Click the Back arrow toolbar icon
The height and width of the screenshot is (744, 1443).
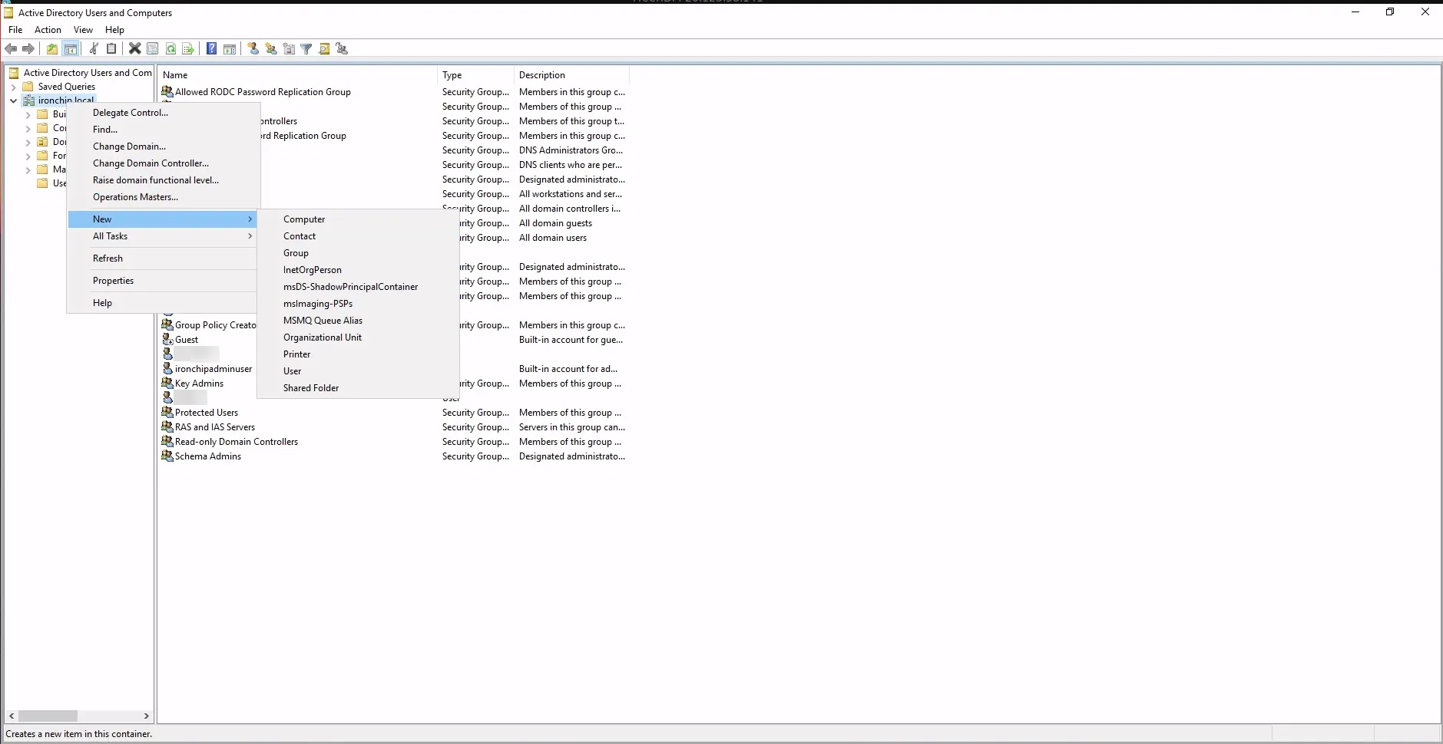pos(11,49)
